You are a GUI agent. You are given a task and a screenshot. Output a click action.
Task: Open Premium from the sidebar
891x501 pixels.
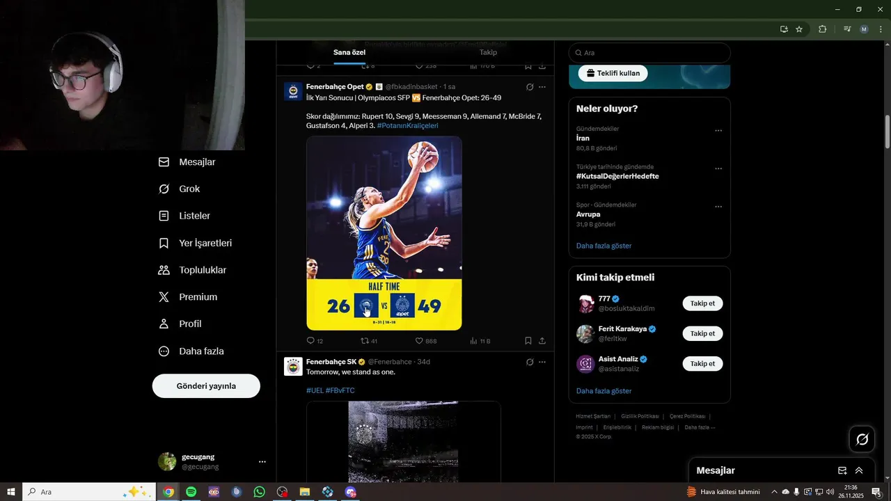click(x=189, y=297)
